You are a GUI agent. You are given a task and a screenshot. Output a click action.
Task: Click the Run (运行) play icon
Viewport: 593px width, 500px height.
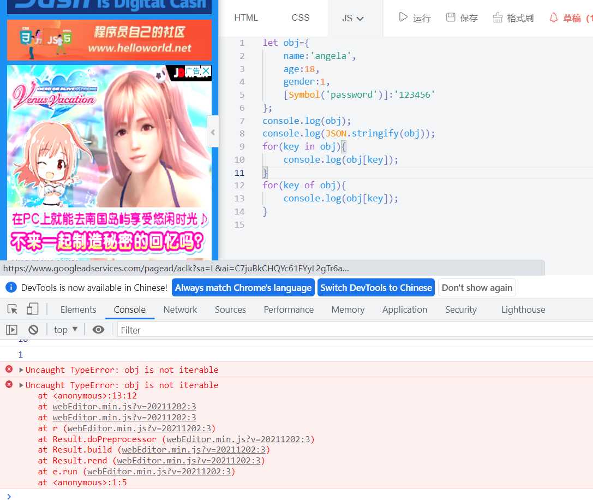coord(403,17)
